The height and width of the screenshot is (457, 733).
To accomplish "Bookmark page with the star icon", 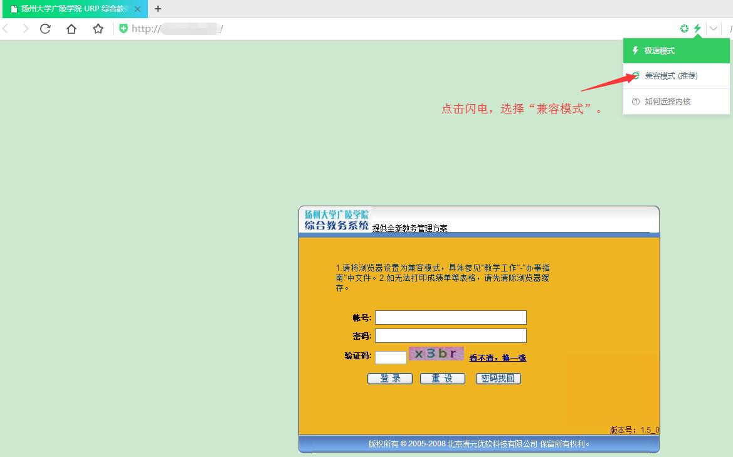I will click(98, 29).
